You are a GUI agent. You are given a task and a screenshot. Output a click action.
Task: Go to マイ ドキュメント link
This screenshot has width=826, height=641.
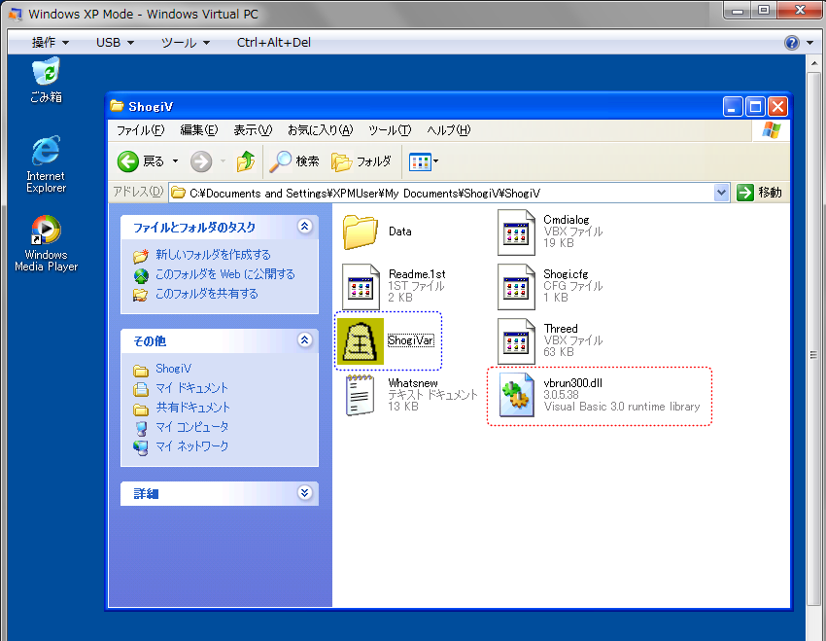coord(191,388)
